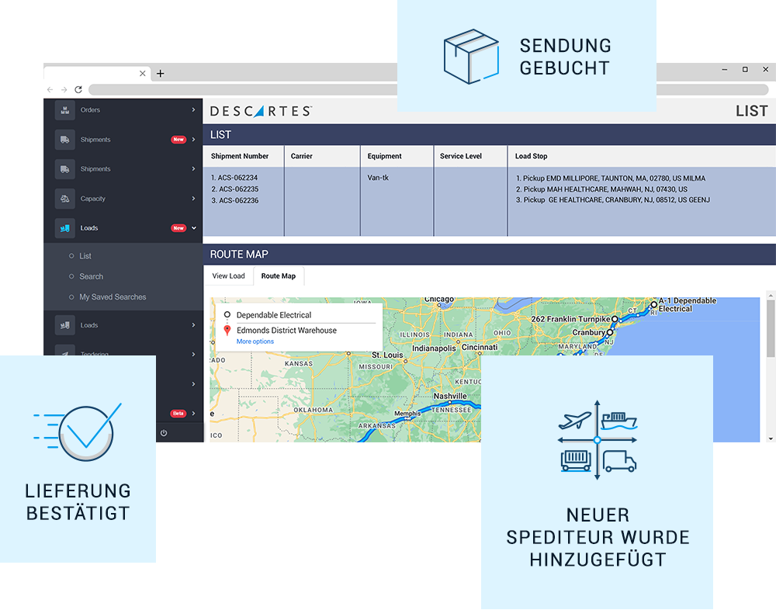Click the Capacity scales icon

coord(65,199)
